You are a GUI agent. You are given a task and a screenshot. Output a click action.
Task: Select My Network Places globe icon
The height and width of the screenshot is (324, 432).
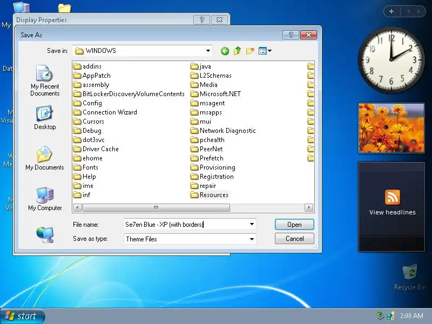tap(45, 234)
